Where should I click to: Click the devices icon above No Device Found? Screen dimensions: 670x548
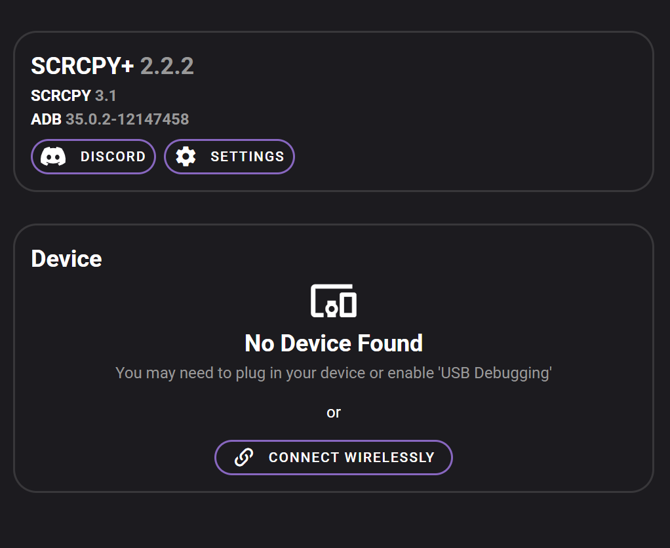[334, 301]
